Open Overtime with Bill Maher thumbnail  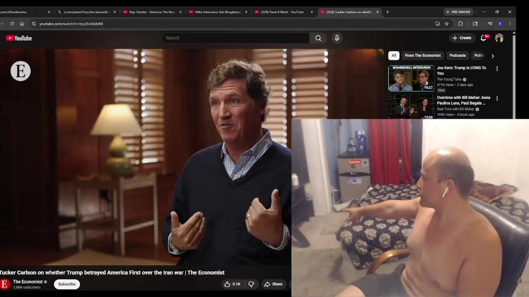click(x=411, y=107)
